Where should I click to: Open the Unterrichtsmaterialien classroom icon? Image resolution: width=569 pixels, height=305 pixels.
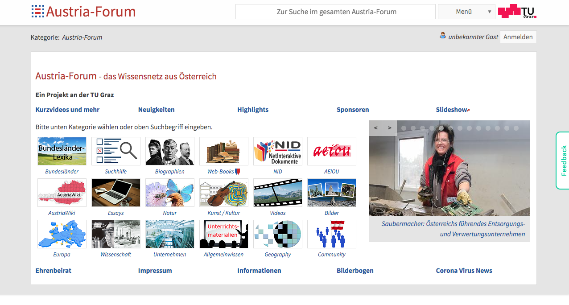[224, 234]
